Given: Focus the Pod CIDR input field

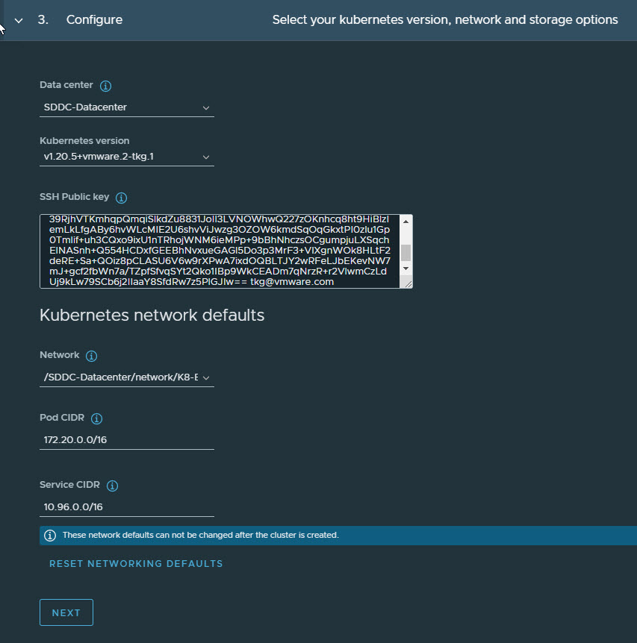Looking at the screenshot, I should tap(126, 440).
